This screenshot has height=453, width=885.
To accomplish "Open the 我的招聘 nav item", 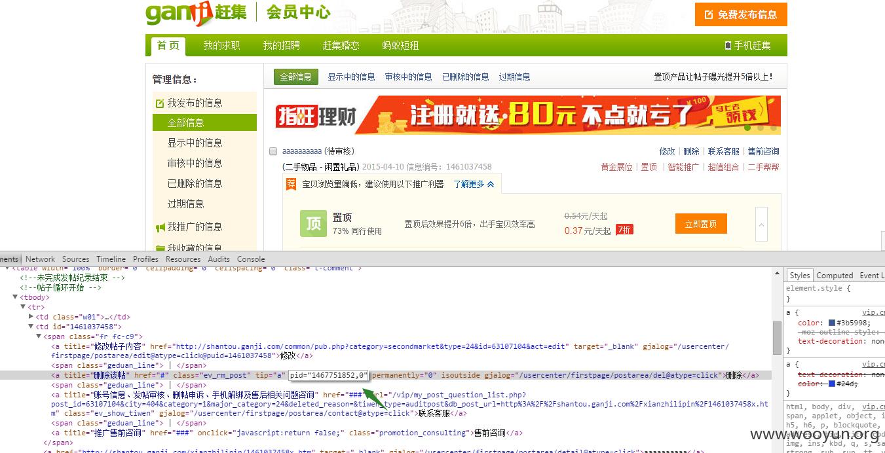I will (x=282, y=46).
